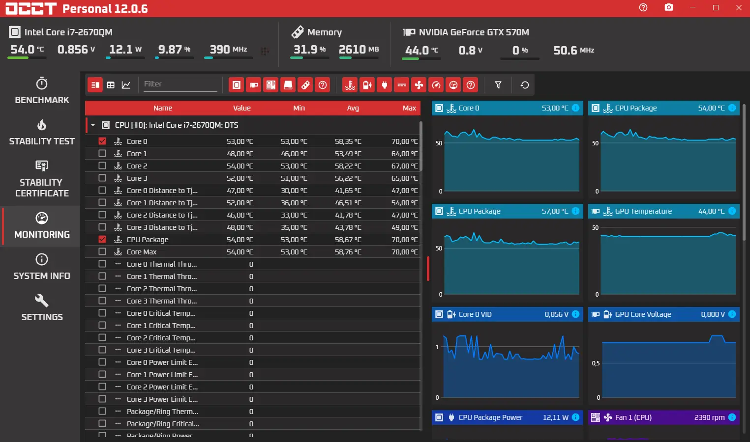The image size is (750, 442).
Task: Check the Core 2 row checkbox
Action: tap(102, 166)
